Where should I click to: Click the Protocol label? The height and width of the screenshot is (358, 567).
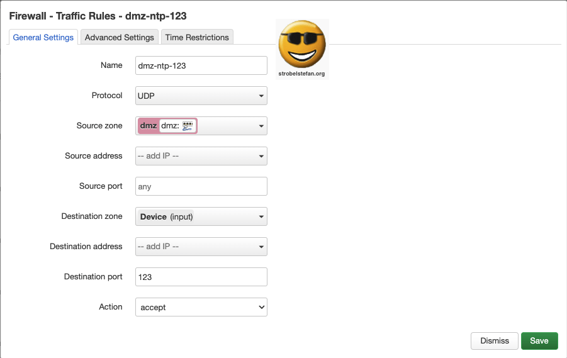tap(107, 96)
